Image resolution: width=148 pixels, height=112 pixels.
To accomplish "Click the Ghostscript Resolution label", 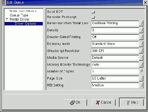I will pyautogui.click(x=63, y=51).
